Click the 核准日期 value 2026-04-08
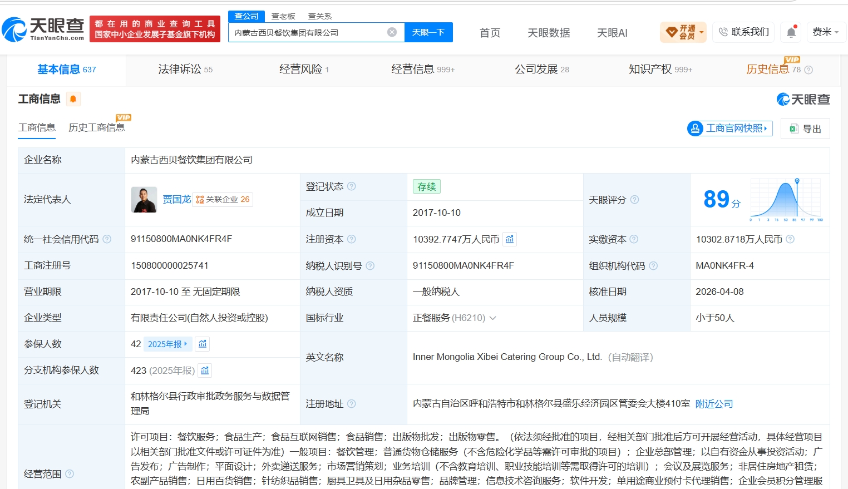This screenshot has height=489, width=848. click(719, 292)
